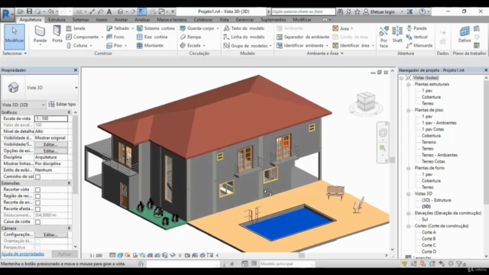Click the ViewCube in 3D view
Image resolution: width=489 pixels, height=275 pixels.
(365, 102)
